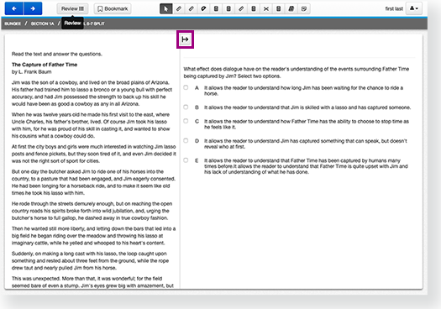Image resolution: width=441 pixels, height=309 pixels.
Task: Click paragraph starting 'At first the city boys'
Action: [x=93, y=154]
